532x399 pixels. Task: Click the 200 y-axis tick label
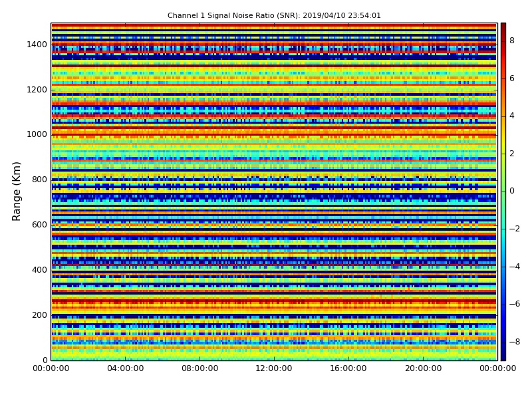coord(39,315)
